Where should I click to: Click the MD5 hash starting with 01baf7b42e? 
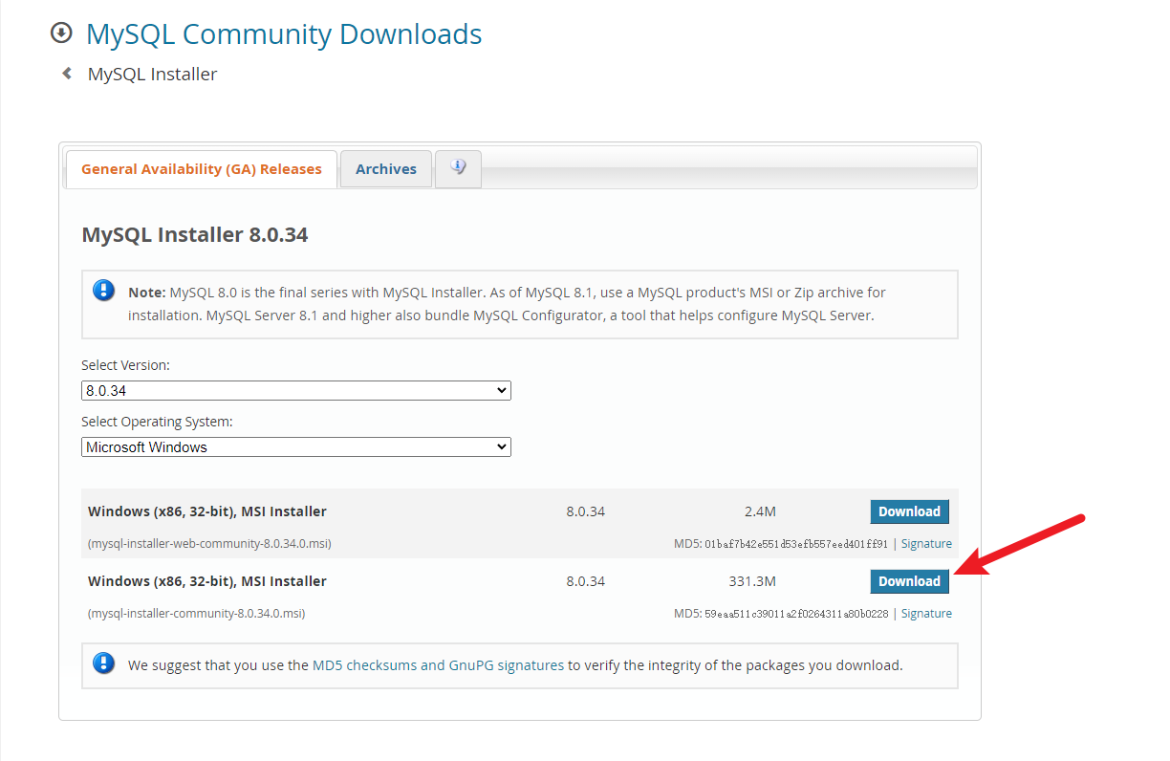click(796, 544)
